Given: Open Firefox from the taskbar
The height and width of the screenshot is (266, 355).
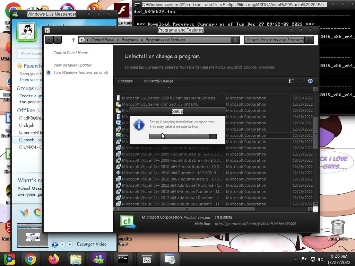Looking at the screenshot, I should [x=54, y=259].
